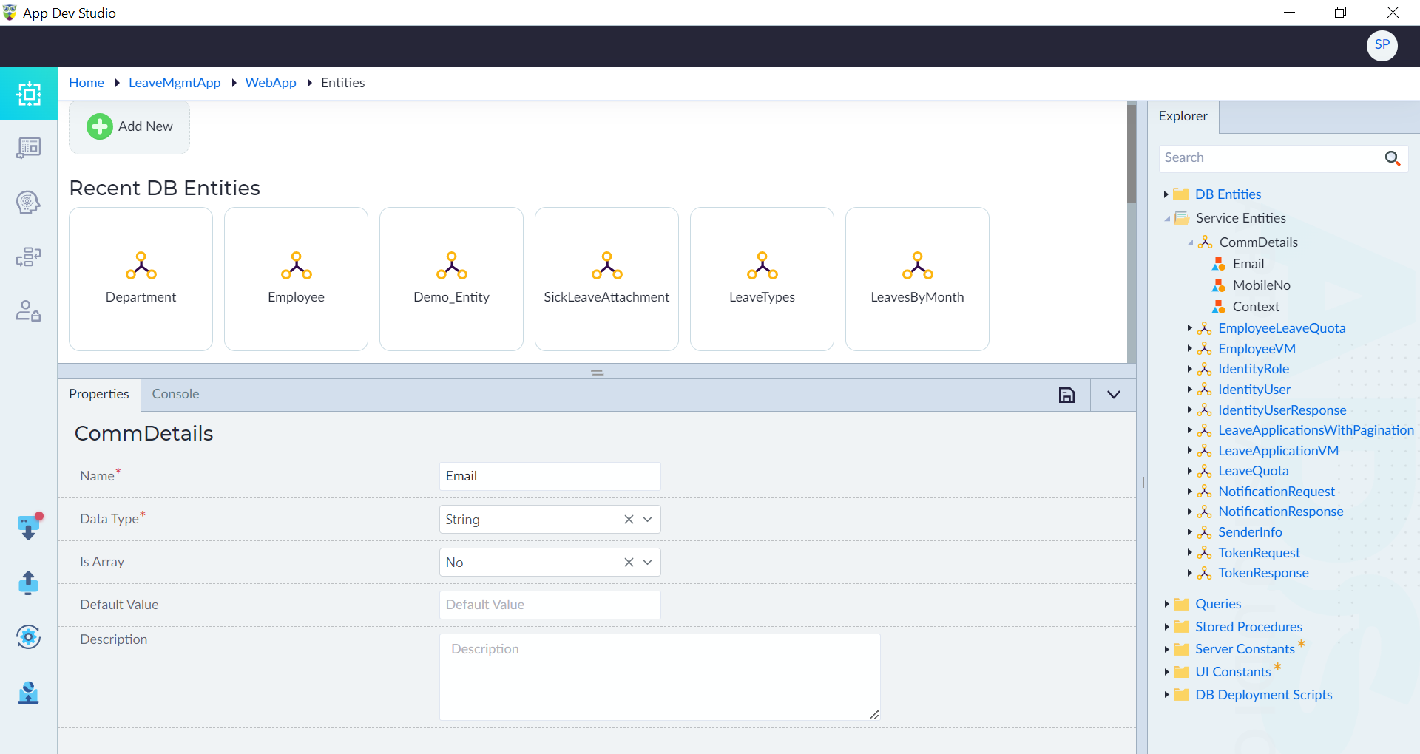The image size is (1420, 754).
Task: Click the SP user avatar
Action: (x=1382, y=45)
